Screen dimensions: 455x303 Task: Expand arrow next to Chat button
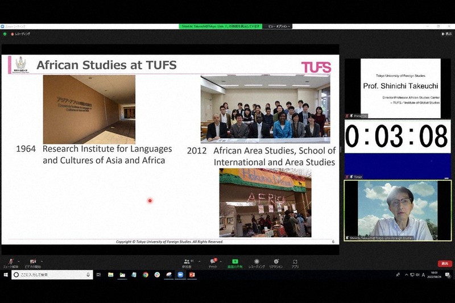point(221,262)
